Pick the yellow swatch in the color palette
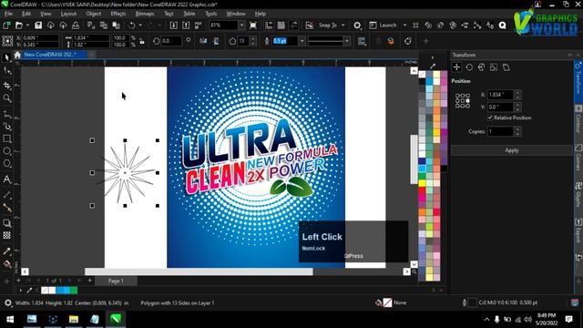This screenshot has width=583, height=328. tap(422, 183)
